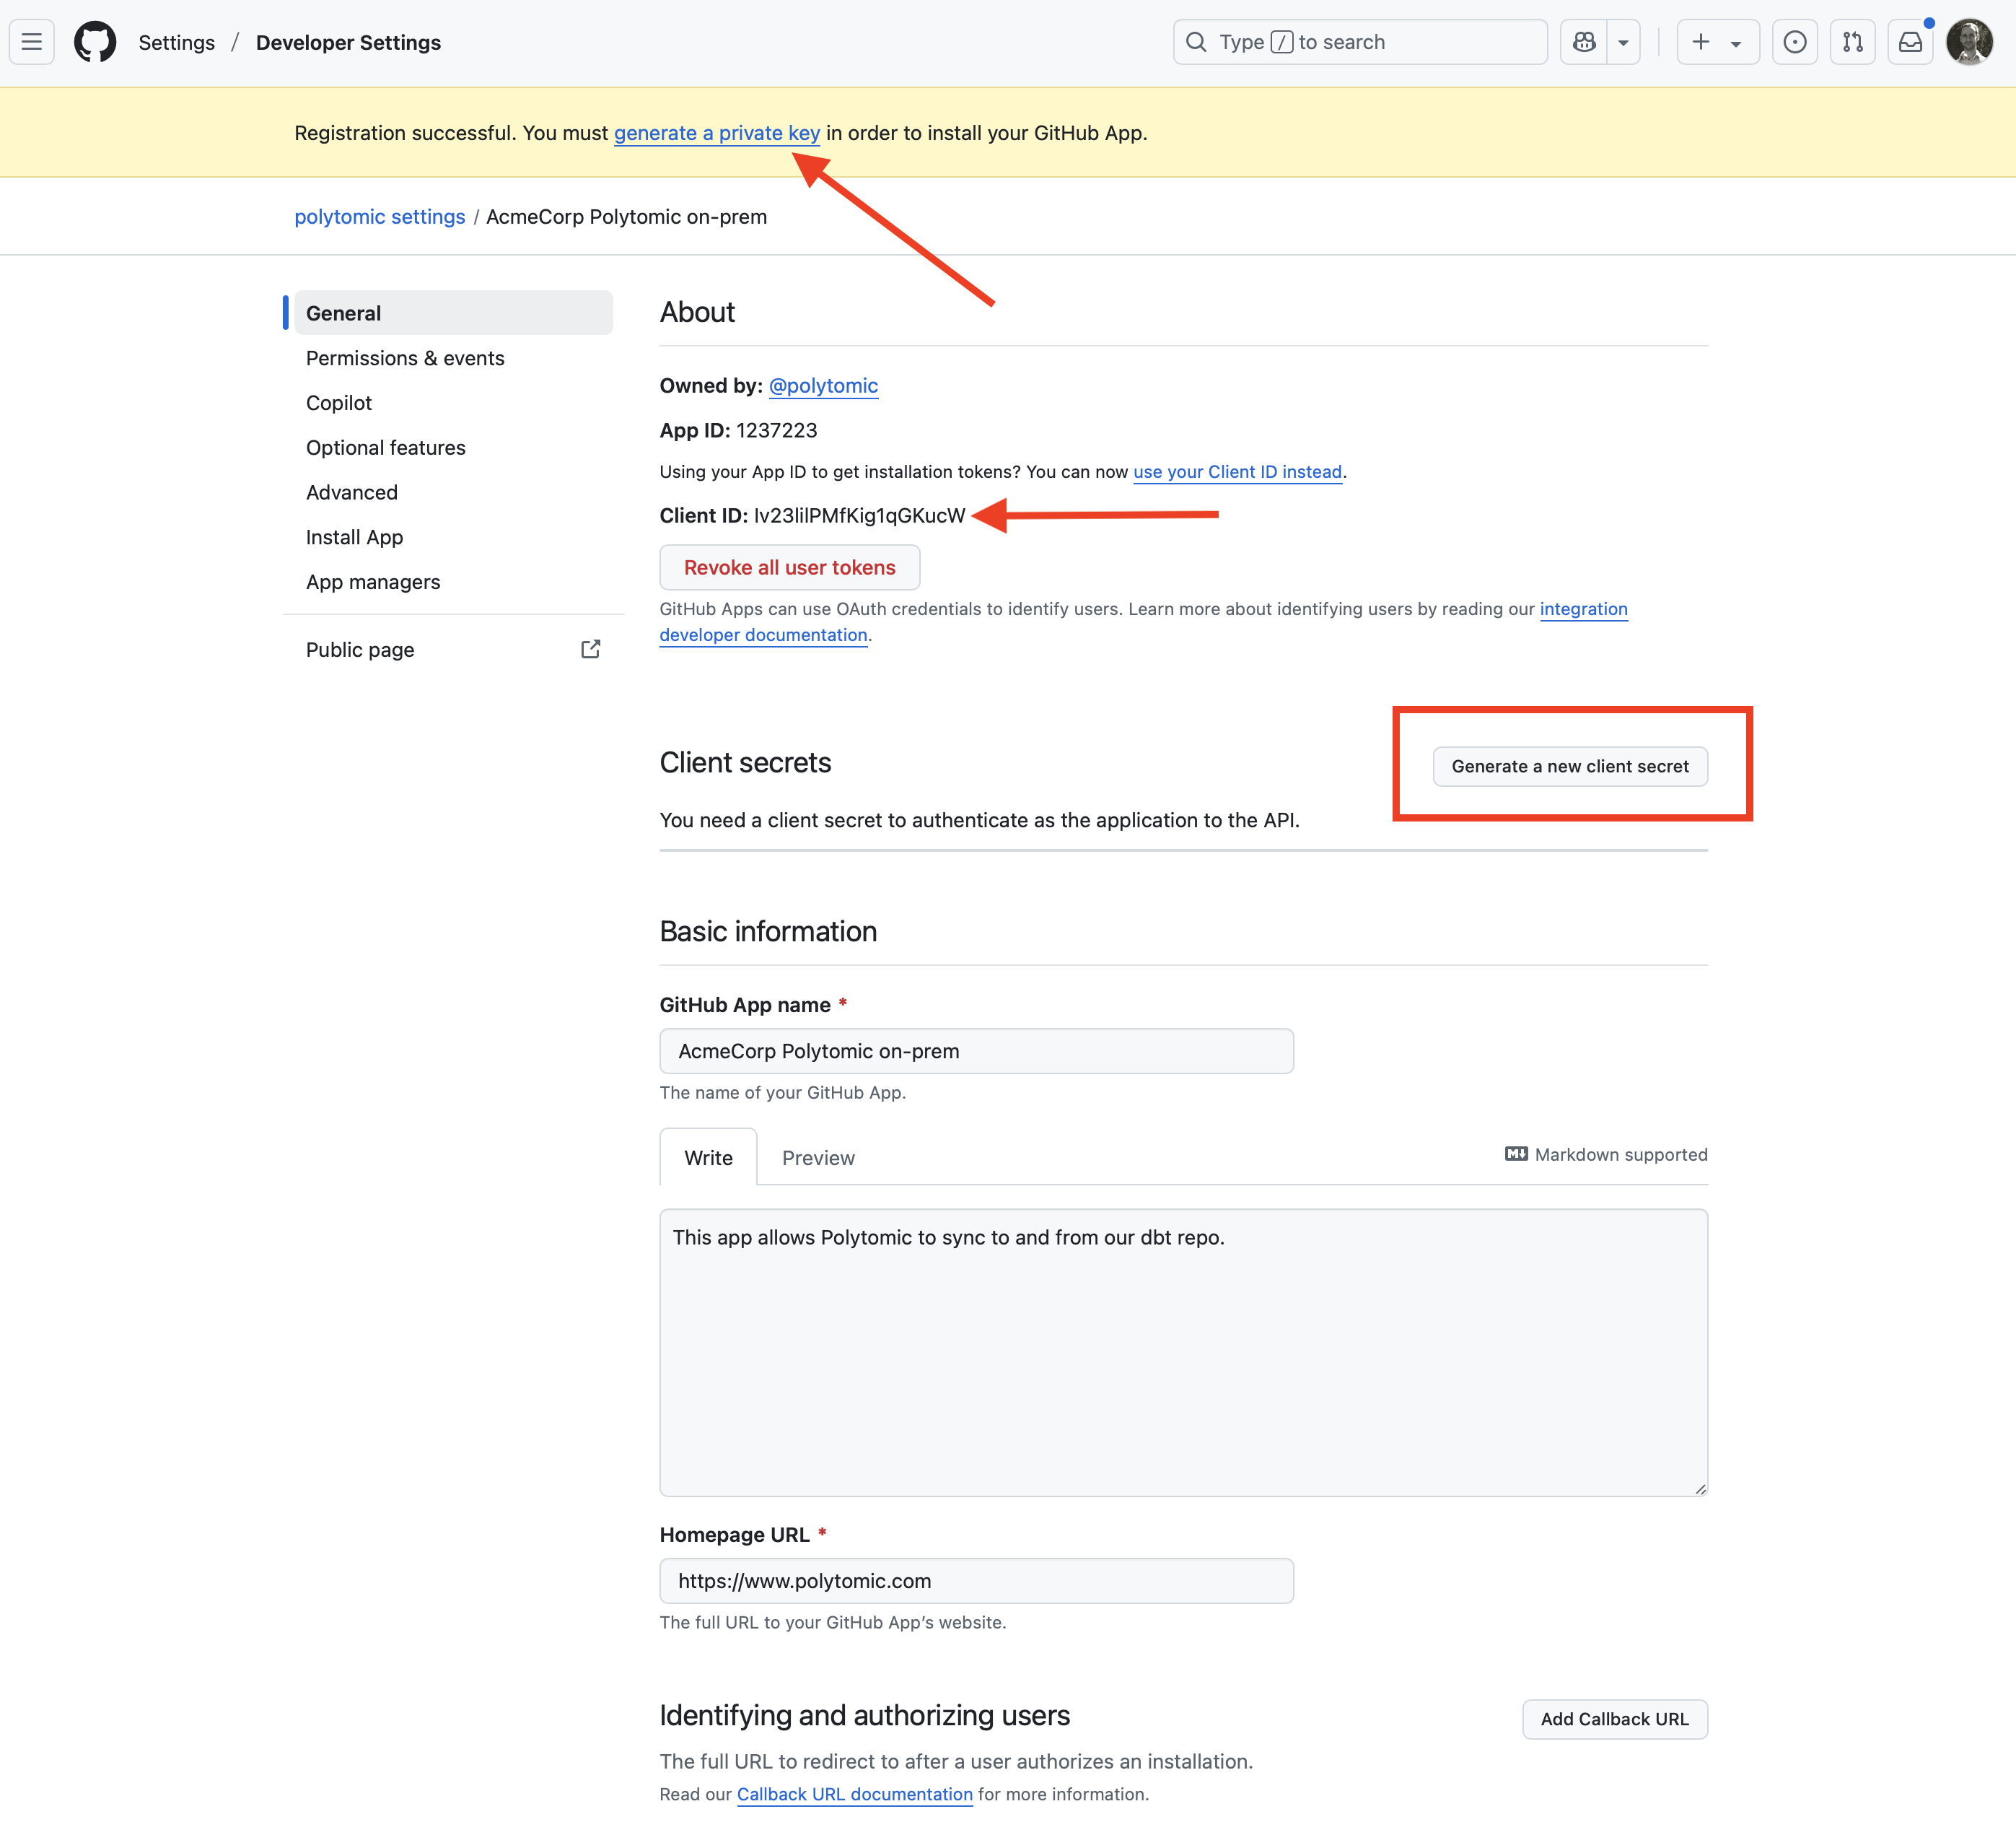The width and height of the screenshot is (2016, 1822).
Task: Open the Issues icon in header
Action: (x=1795, y=42)
